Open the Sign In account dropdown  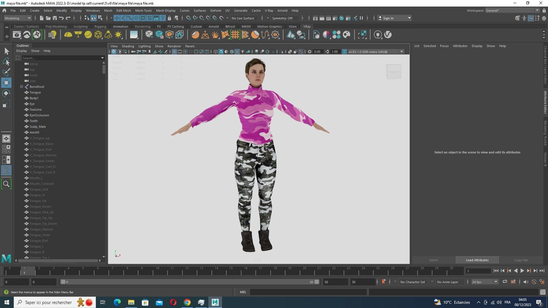click(394, 18)
